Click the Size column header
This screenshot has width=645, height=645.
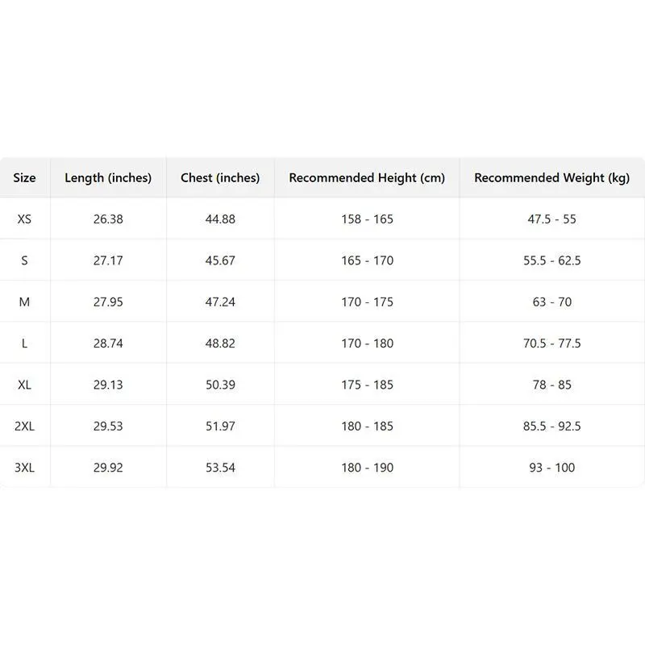pyautogui.click(x=24, y=177)
